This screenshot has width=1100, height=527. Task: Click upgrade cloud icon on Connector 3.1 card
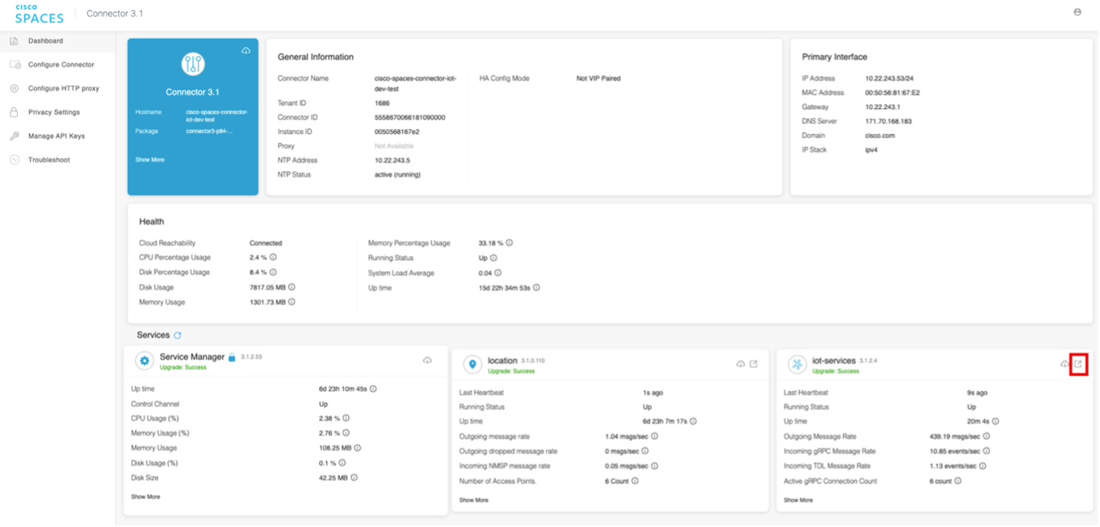coord(246,52)
